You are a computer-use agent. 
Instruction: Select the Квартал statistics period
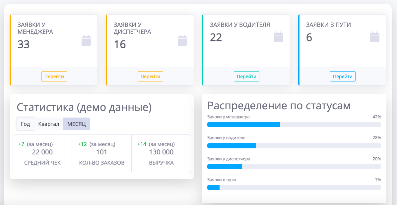point(48,124)
